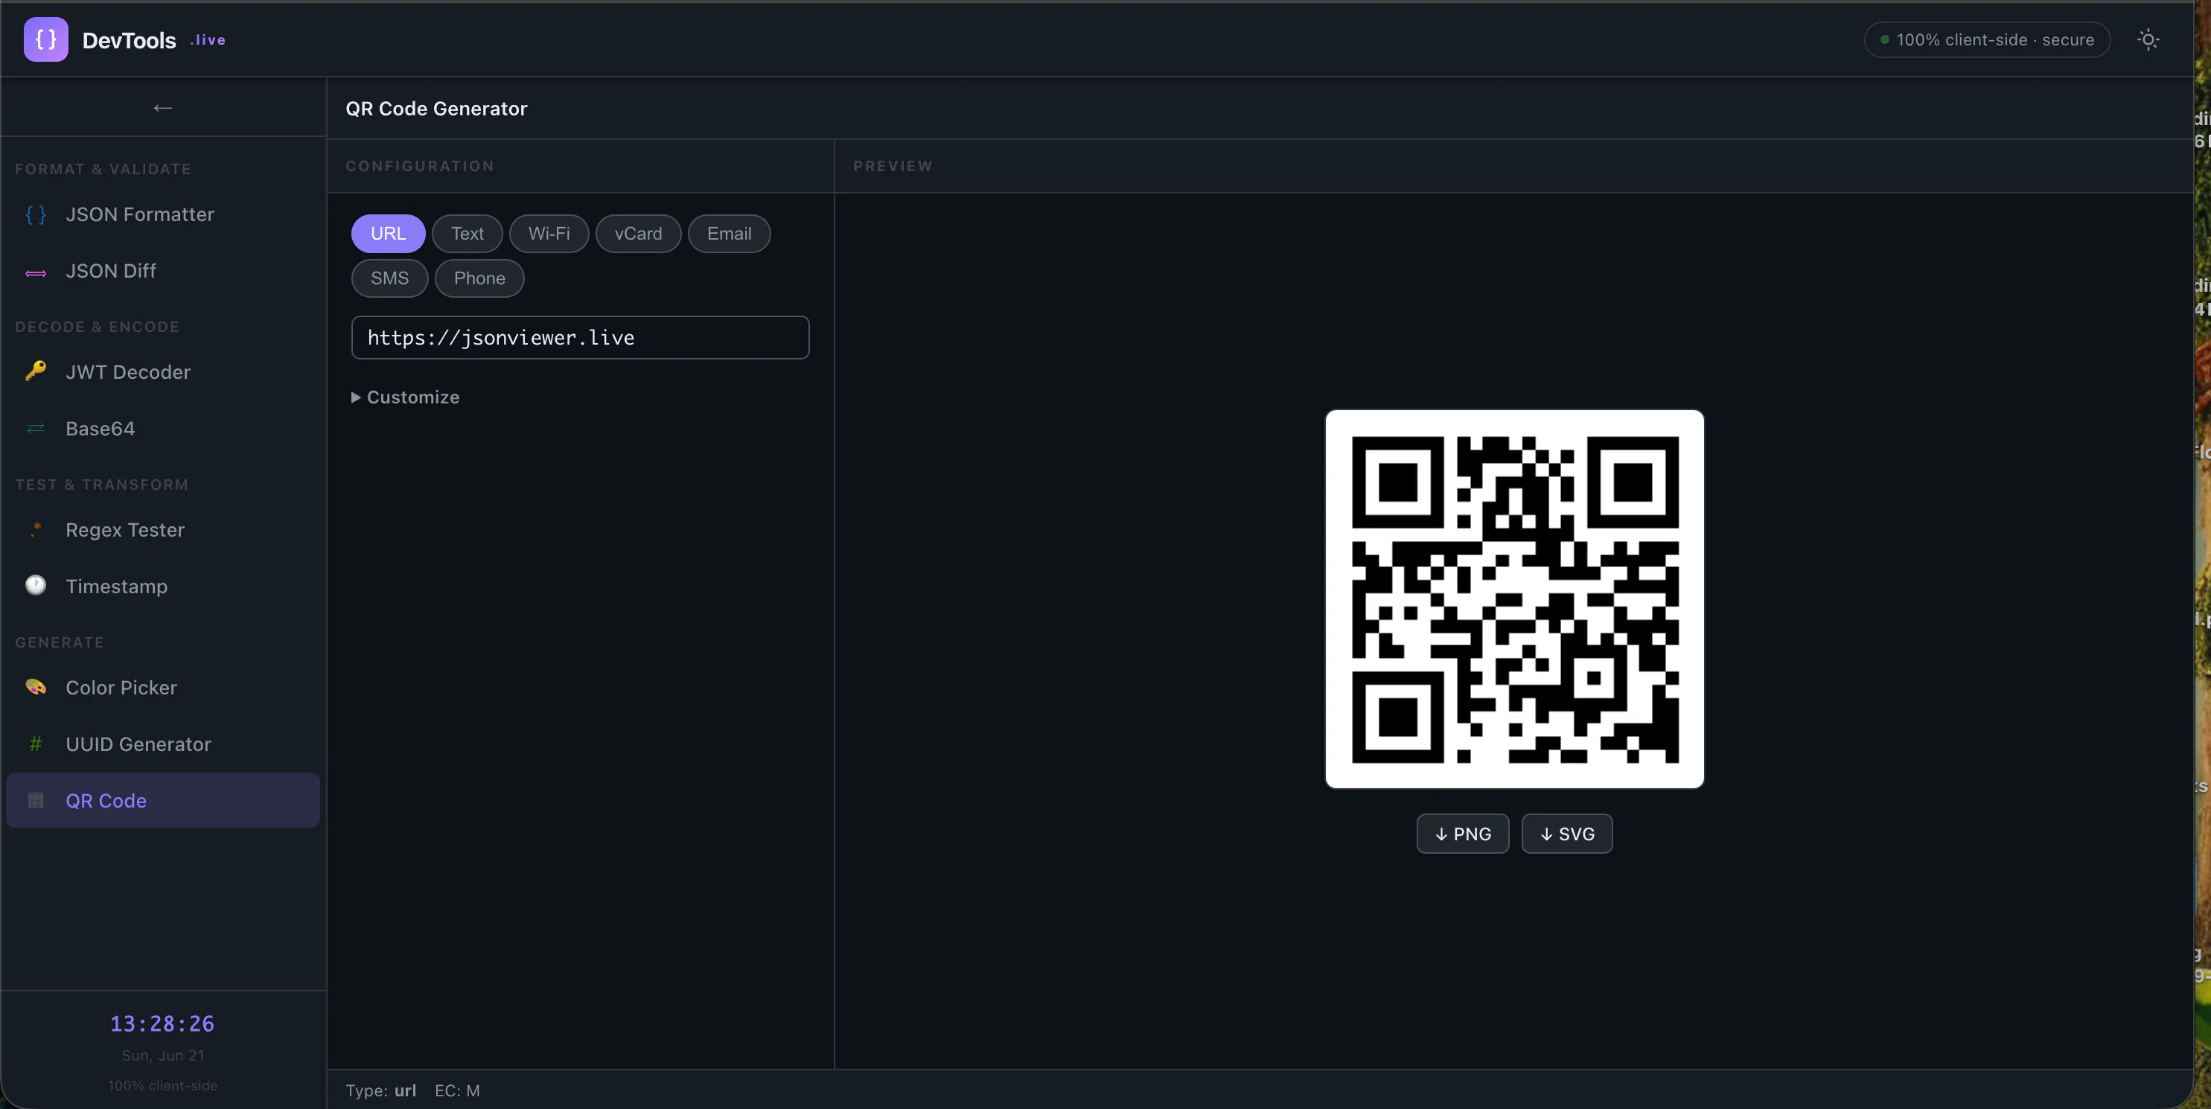Viewport: 2211px width, 1109px height.
Task: Open the Timestamp tool
Action: (x=163, y=587)
